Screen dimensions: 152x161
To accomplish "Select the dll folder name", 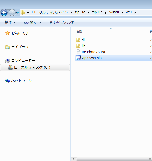I will [x=83, y=40].
